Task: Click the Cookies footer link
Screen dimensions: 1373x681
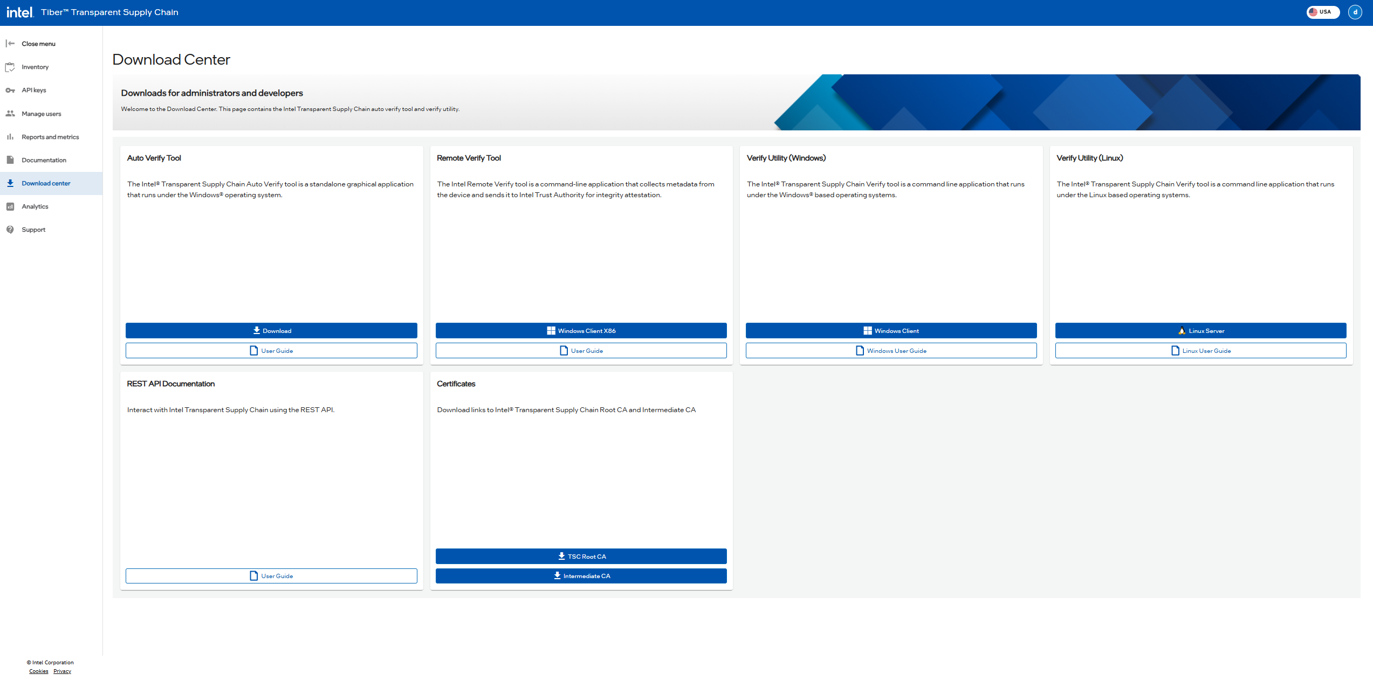Action: coord(39,671)
